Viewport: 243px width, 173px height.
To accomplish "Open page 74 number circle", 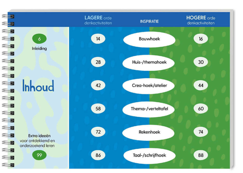I will (x=201, y=132).
